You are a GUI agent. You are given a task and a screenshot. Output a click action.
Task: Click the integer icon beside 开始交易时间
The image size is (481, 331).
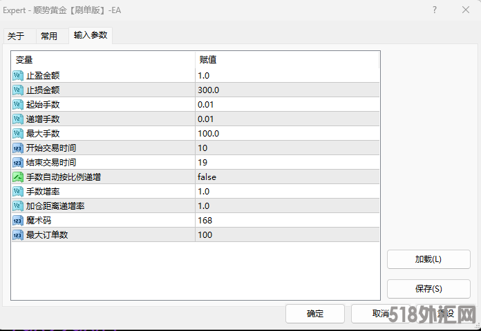tap(18, 148)
